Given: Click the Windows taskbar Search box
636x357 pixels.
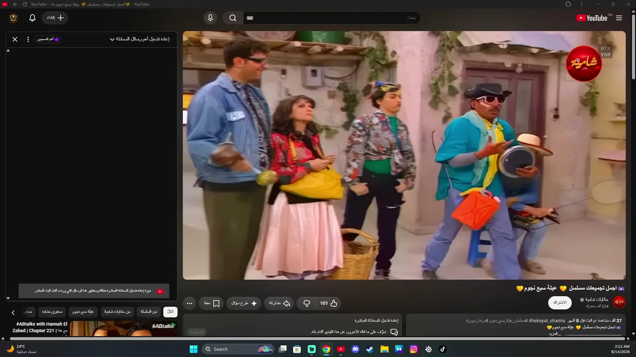Looking at the screenshot, I should pos(238,349).
